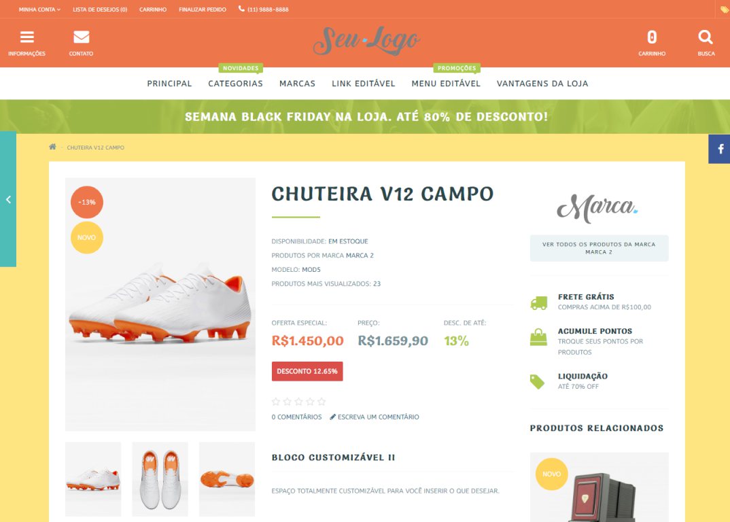Click the Busca magnifier icon
Viewport: 730px width, 522px height.
click(x=706, y=37)
